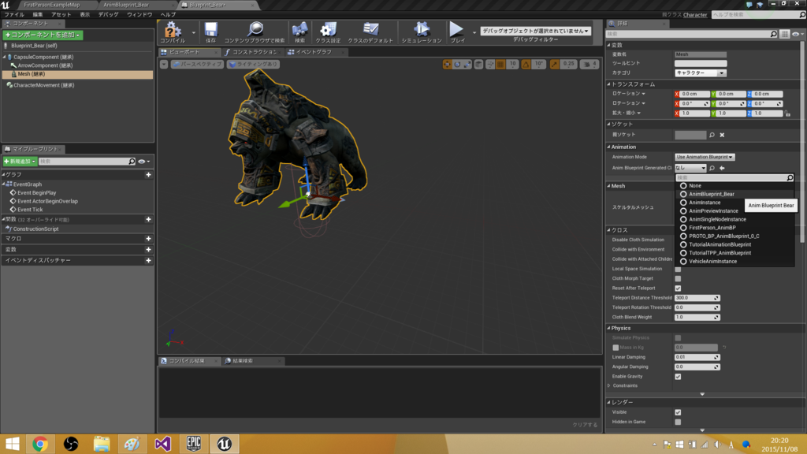Click the scale lock icon in Transform
This screenshot has height=454, width=807.
point(787,113)
